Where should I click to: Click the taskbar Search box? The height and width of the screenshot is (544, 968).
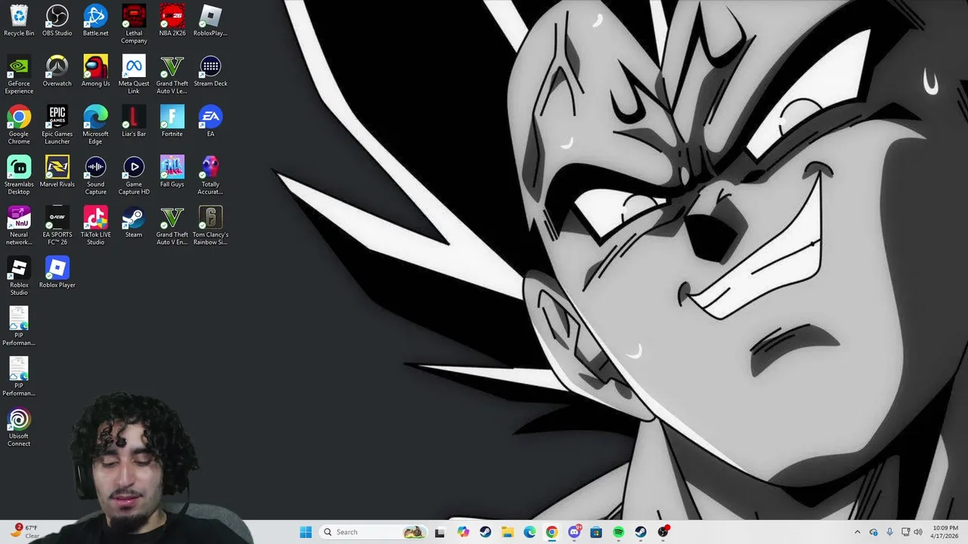pyautogui.click(x=373, y=532)
